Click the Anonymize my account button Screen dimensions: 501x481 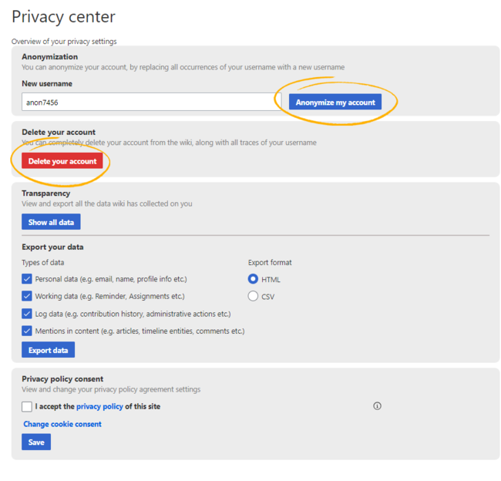coord(335,102)
